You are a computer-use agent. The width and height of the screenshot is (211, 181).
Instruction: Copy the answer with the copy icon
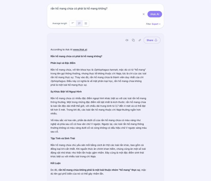[x=133, y=40]
